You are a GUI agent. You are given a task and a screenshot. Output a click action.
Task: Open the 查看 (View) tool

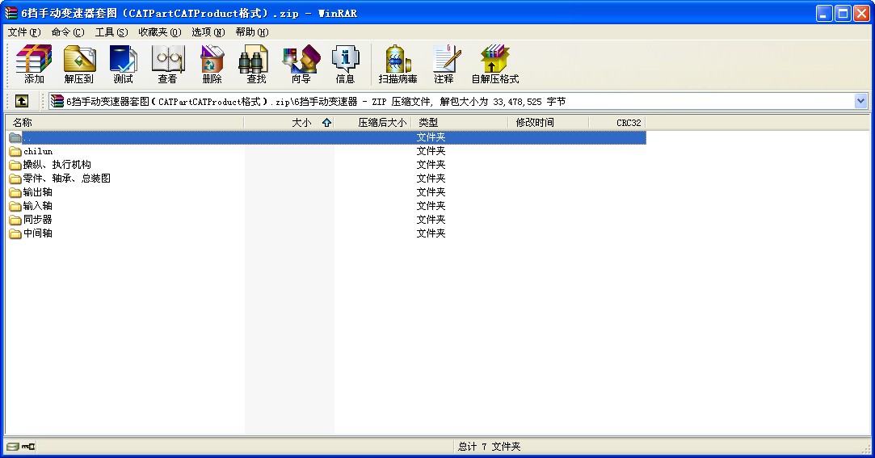pos(167,64)
